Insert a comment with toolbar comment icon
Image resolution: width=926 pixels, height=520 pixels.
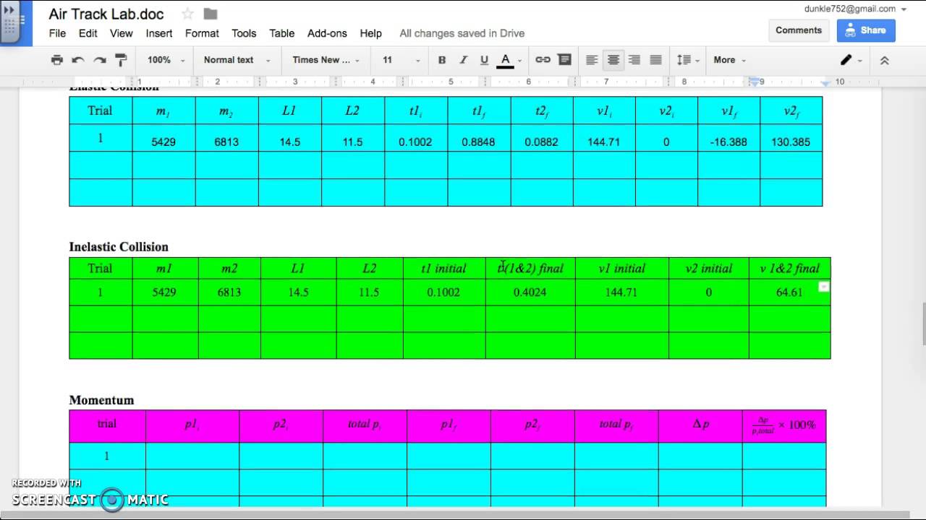(x=564, y=60)
